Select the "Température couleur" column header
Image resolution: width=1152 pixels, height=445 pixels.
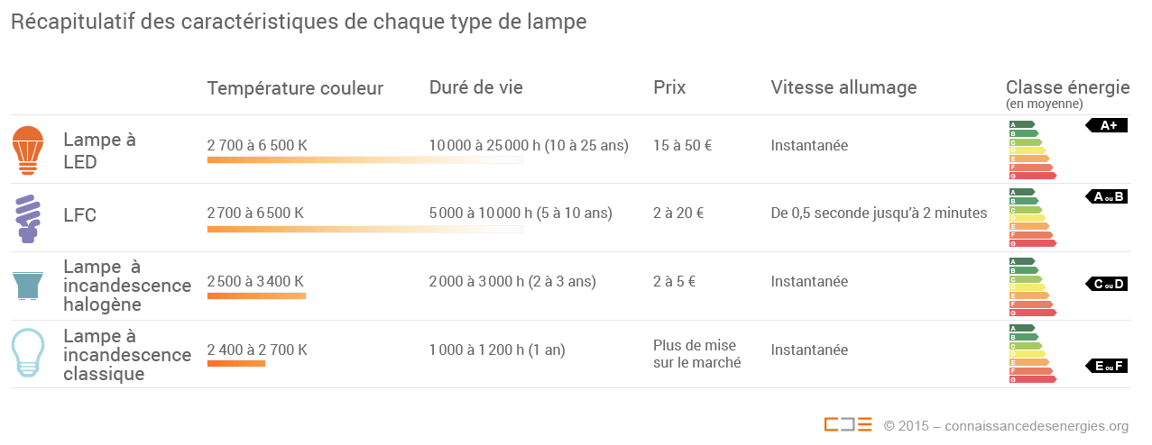pyautogui.click(x=295, y=88)
